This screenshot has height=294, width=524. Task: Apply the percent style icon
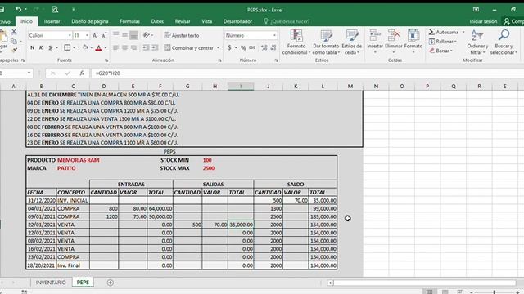coord(243,47)
